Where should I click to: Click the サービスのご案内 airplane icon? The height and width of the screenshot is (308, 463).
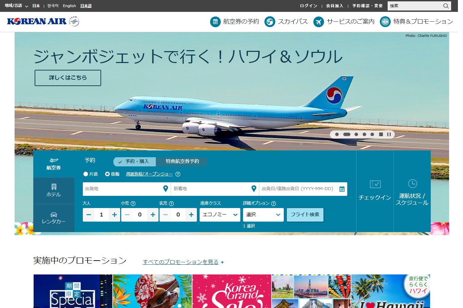318,22
